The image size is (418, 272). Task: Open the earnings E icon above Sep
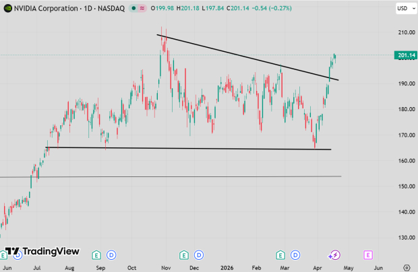tap(96, 255)
